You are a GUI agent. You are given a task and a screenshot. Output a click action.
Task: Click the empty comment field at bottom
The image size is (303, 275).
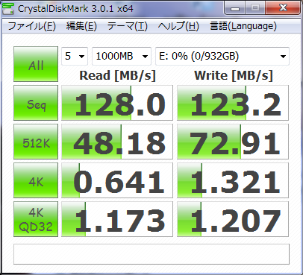click(151, 254)
